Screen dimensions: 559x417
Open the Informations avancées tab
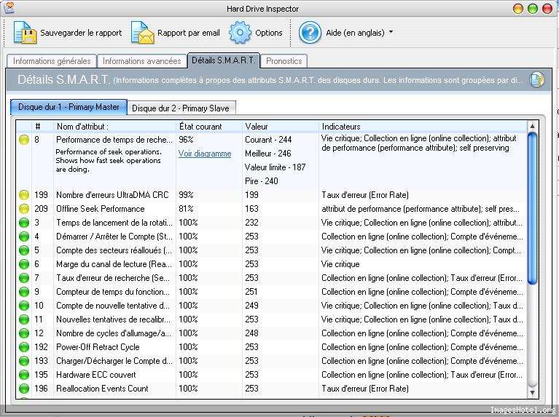141,61
